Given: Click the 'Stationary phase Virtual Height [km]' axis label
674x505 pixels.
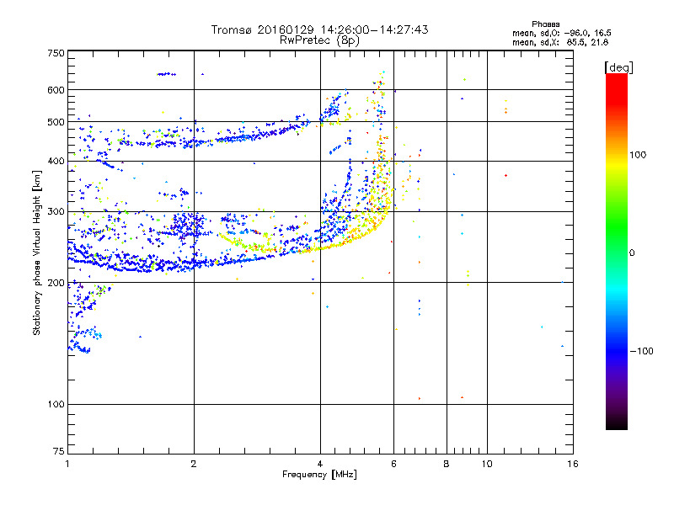Looking at the screenshot, I should 37,252.
